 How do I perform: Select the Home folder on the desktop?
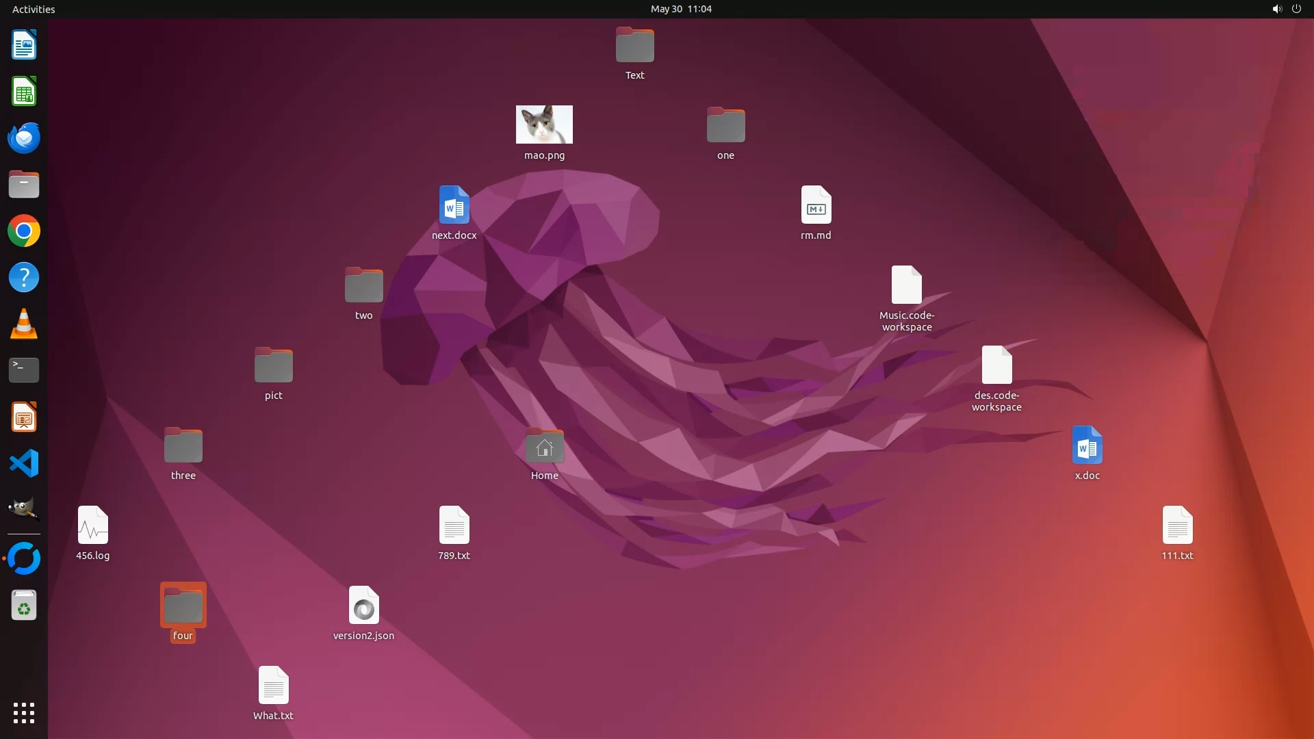[544, 446]
